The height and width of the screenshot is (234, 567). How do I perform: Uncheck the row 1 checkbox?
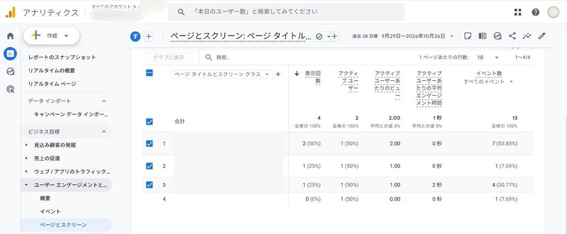click(150, 143)
